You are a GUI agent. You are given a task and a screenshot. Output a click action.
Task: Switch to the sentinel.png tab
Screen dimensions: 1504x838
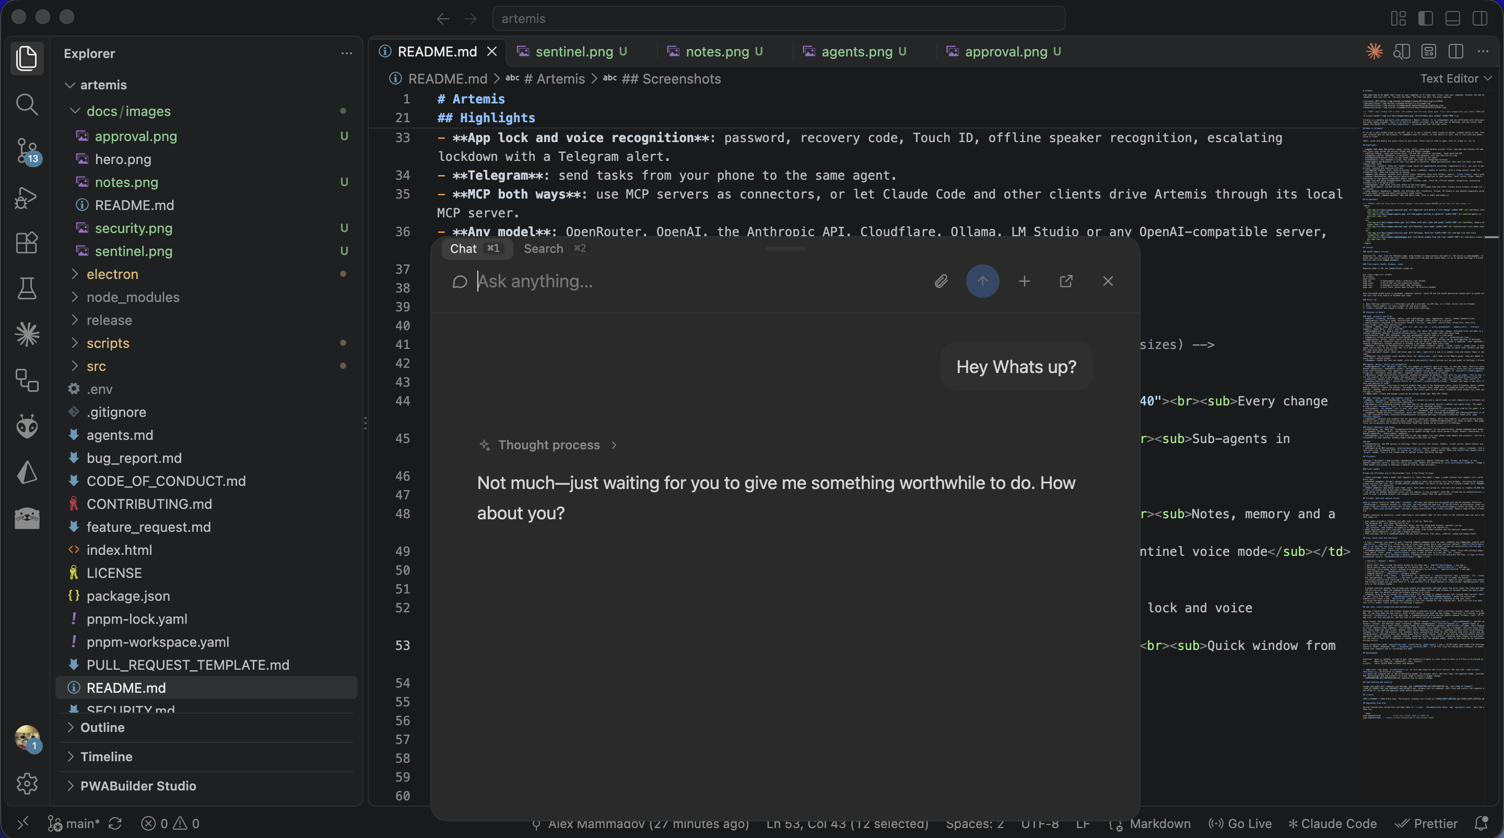click(581, 51)
